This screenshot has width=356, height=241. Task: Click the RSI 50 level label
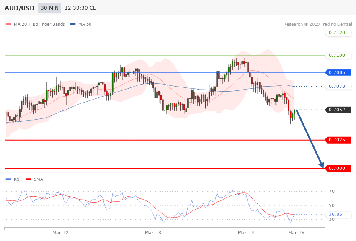pos(332,205)
